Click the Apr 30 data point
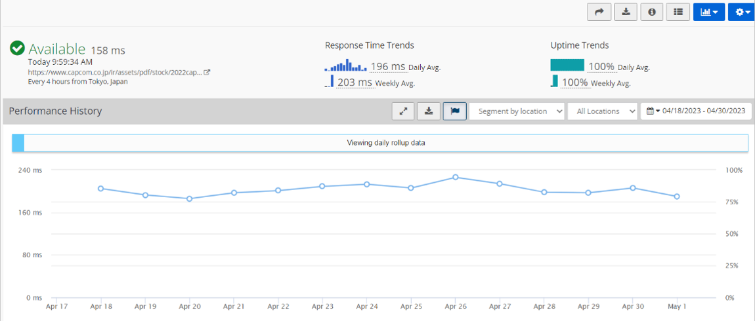 tap(633, 188)
